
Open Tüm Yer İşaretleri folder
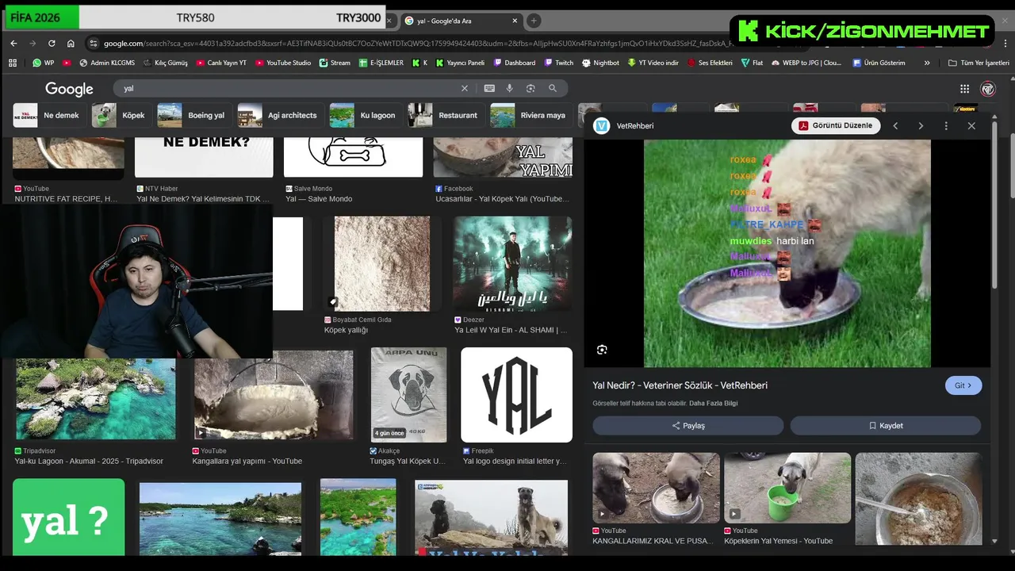pyautogui.click(x=979, y=63)
